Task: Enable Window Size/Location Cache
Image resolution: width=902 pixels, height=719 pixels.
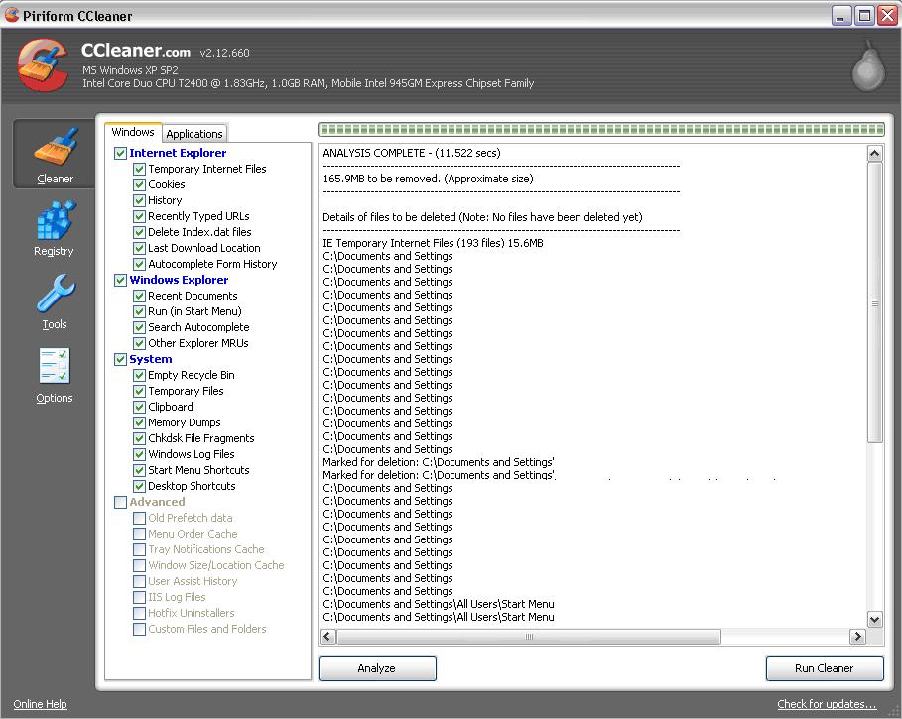Action: click(x=139, y=565)
